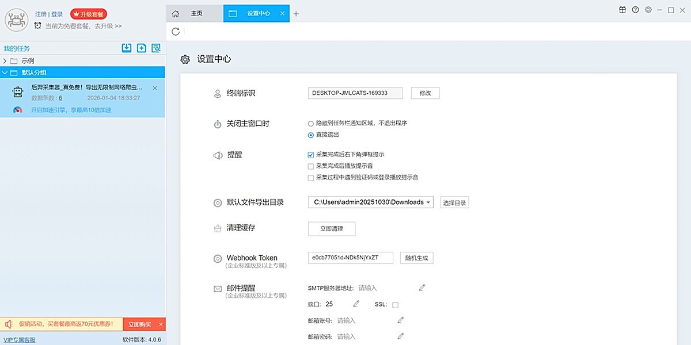Open the default export directory dropdown
This screenshot has width=691, height=345.
tap(428, 202)
